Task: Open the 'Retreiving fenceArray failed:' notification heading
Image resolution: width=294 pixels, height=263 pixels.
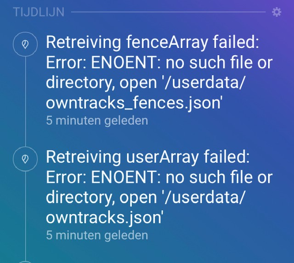Action: click(152, 43)
